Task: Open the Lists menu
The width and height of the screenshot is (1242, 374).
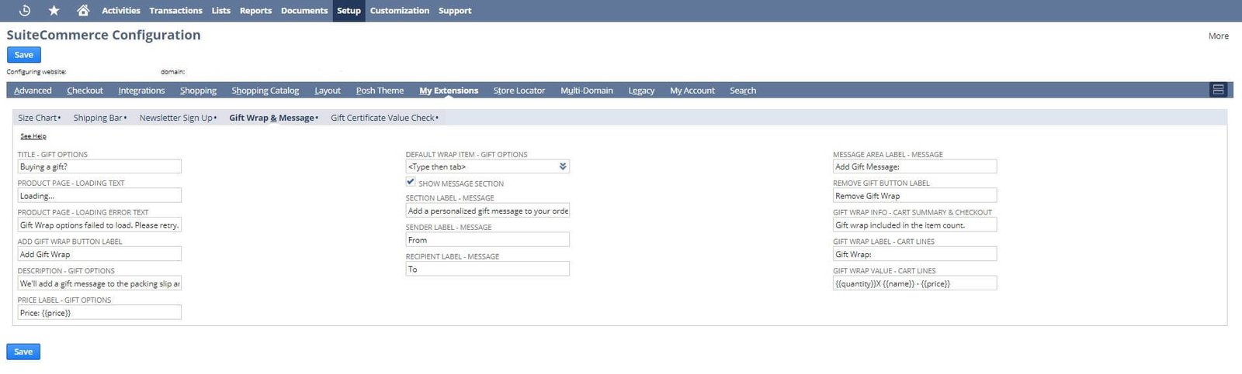Action: point(221,10)
